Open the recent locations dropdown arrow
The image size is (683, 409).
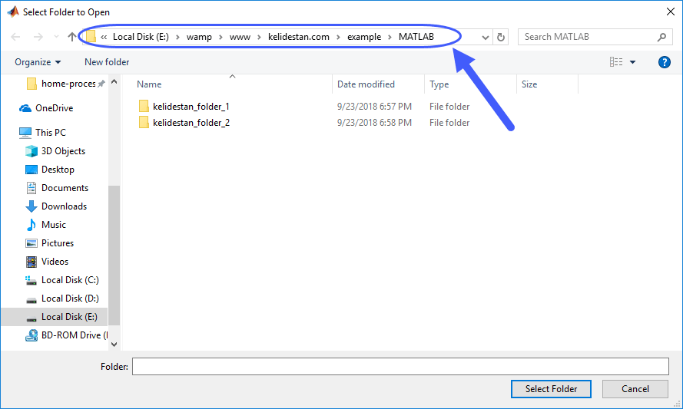coord(56,37)
